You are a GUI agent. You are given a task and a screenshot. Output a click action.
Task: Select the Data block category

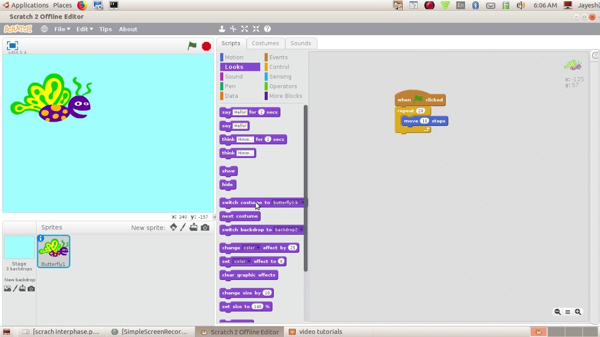click(231, 96)
